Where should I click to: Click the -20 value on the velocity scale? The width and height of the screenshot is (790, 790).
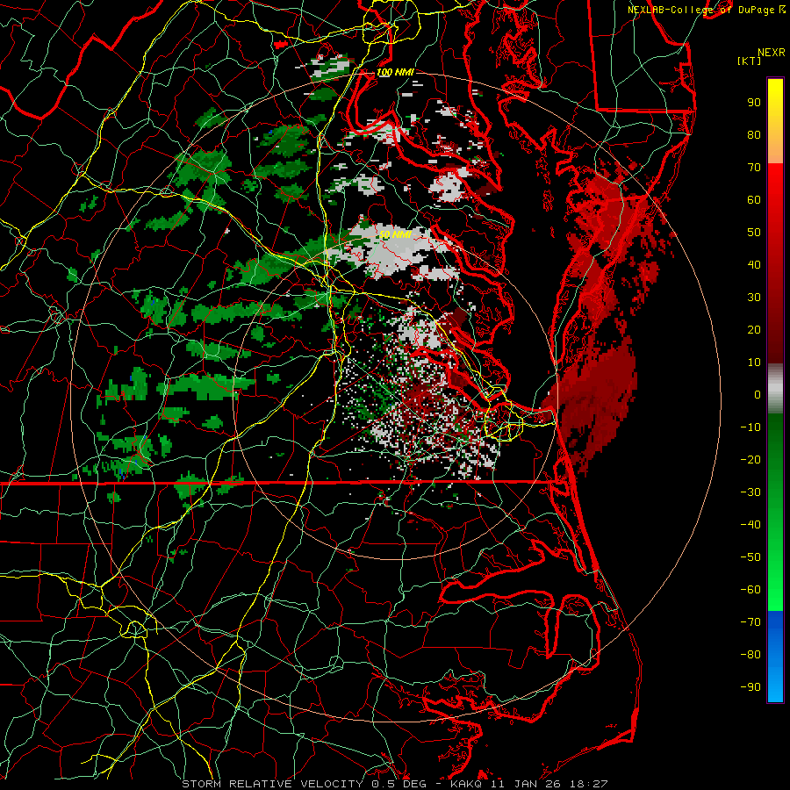tap(750, 459)
